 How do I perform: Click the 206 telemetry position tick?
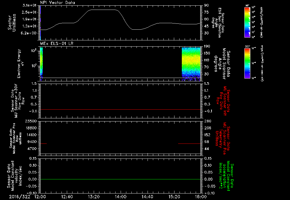207,128
